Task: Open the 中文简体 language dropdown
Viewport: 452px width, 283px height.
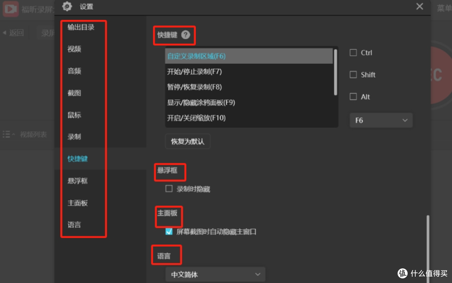Action: click(x=216, y=274)
